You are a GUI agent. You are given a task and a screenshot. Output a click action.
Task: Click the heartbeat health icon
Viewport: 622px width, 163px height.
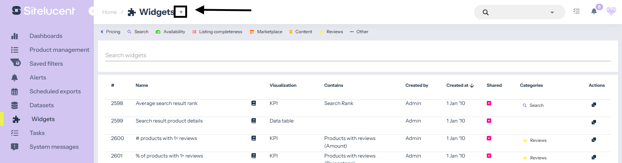point(611,11)
